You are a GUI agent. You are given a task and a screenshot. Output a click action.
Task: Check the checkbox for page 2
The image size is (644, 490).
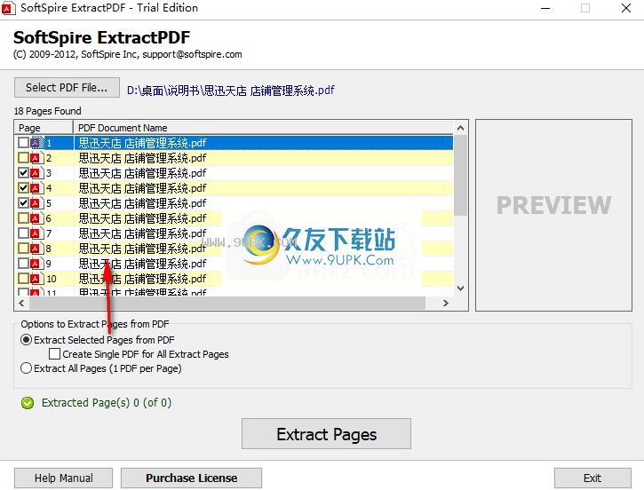(x=23, y=158)
